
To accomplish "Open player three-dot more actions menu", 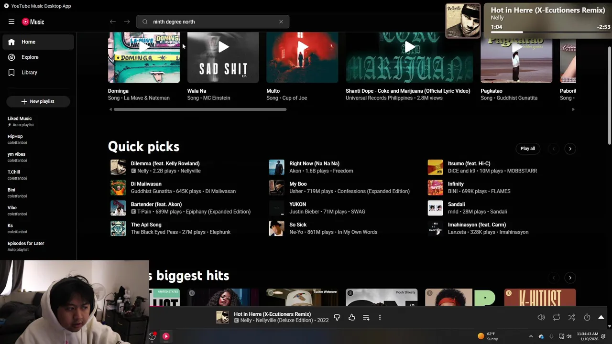I will click(x=380, y=317).
